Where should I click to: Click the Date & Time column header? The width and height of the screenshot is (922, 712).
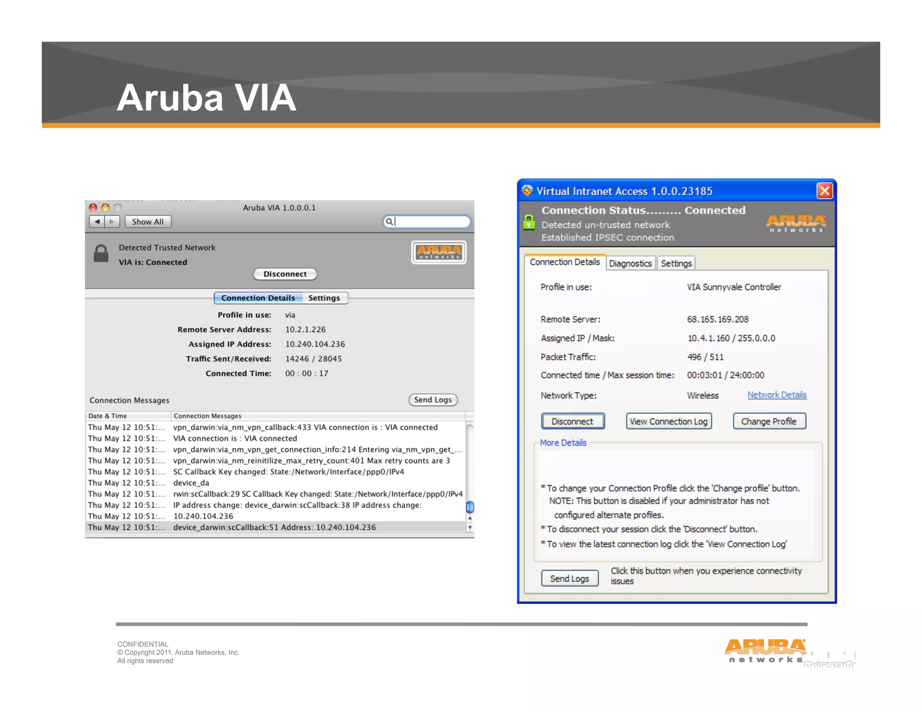128,416
